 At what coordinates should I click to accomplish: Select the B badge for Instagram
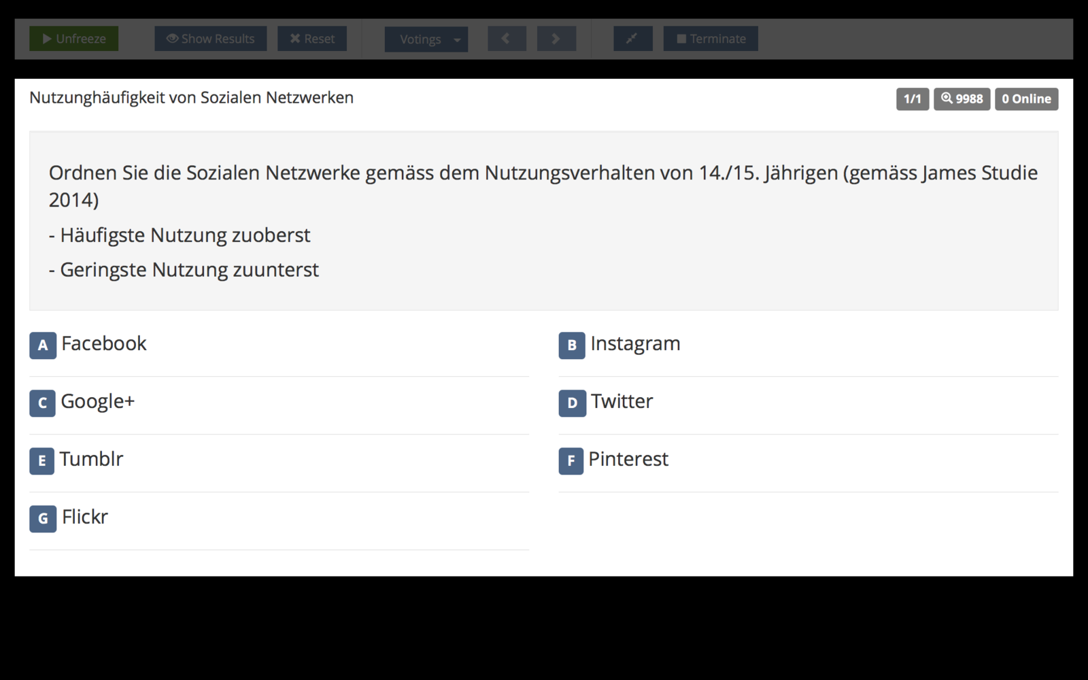click(572, 345)
